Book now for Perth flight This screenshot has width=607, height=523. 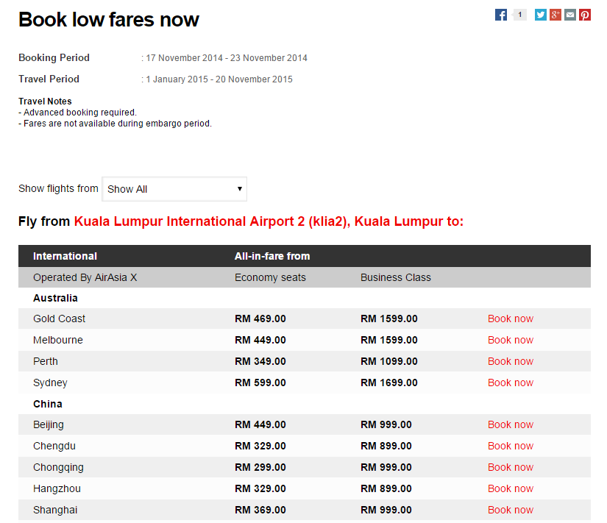[510, 361]
